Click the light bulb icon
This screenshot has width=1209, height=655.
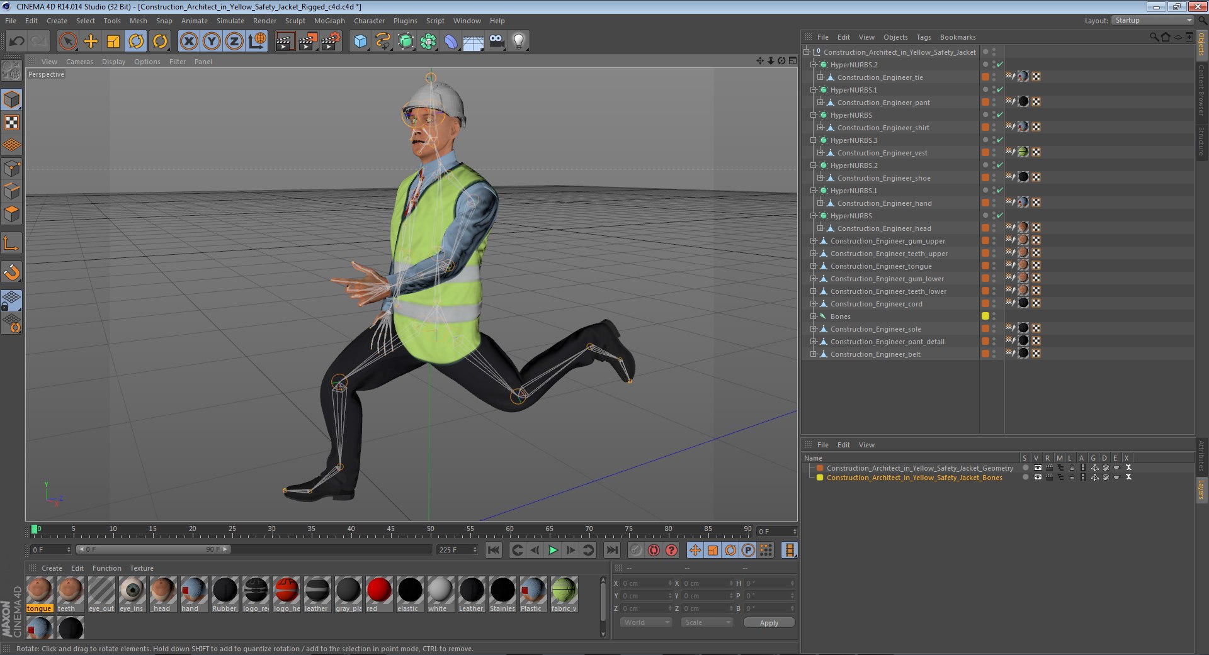pos(518,42)
